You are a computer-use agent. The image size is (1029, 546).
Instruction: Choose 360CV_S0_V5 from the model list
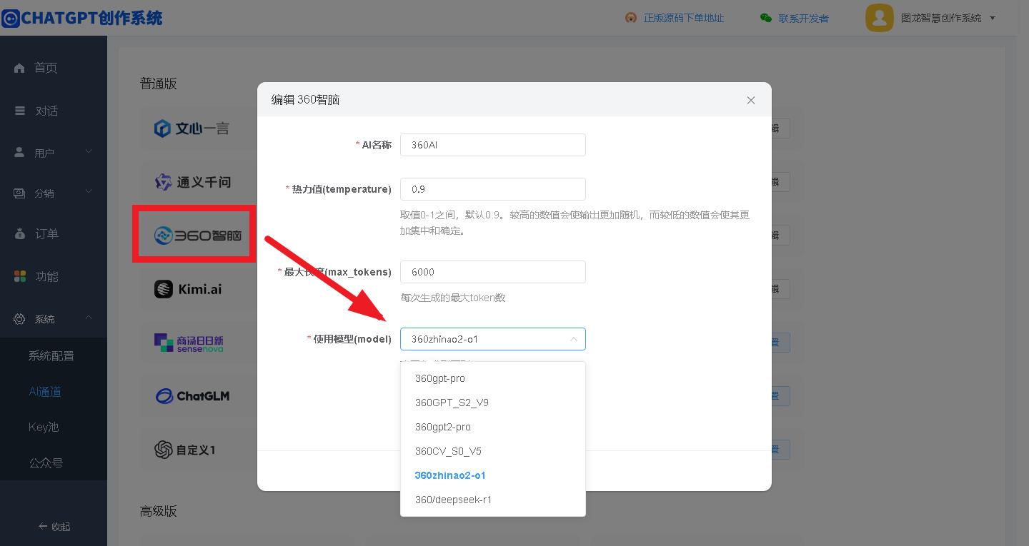(x=493, y=451)
